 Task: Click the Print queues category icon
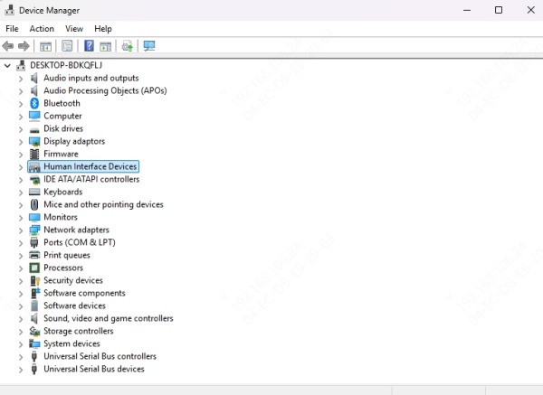(35, 255)
